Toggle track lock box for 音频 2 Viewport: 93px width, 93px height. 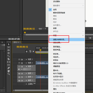click(24, 77)
